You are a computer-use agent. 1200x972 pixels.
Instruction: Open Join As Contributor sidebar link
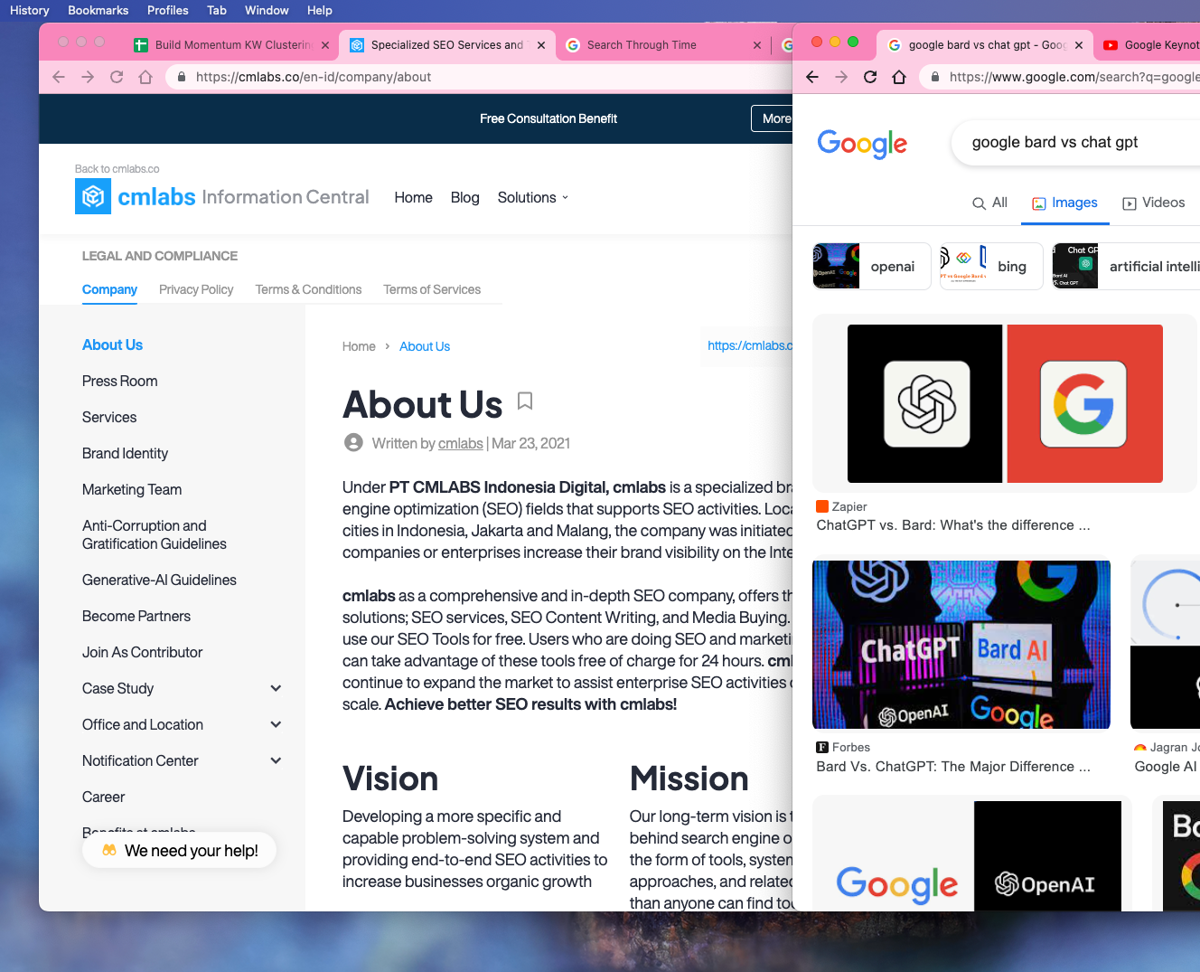[143, 652]
